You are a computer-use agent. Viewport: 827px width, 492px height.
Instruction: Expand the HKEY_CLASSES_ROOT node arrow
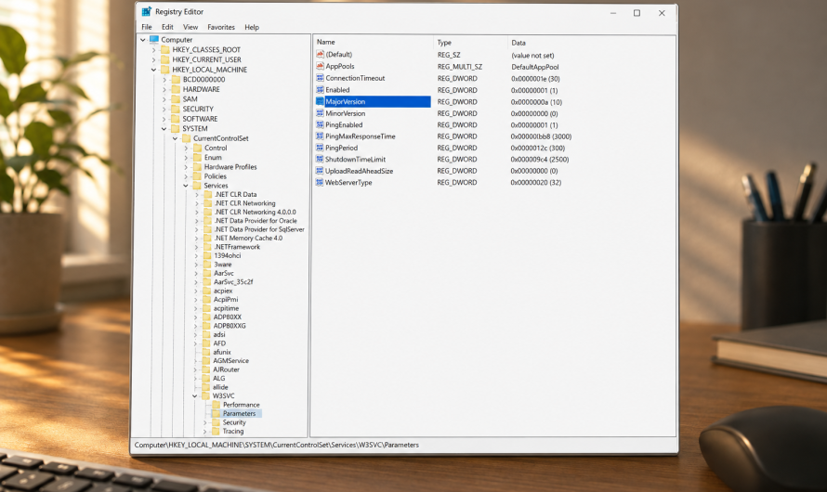[154, 50]
